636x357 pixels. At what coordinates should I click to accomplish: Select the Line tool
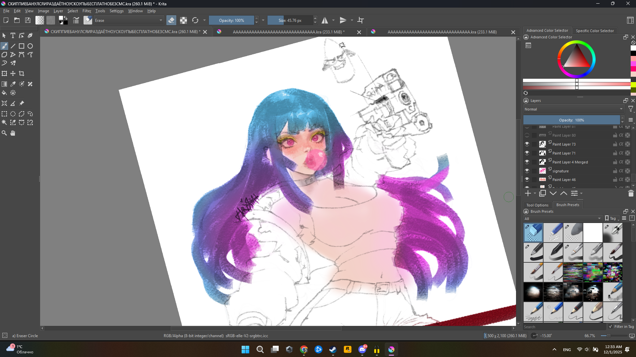[x=13, y=46]
